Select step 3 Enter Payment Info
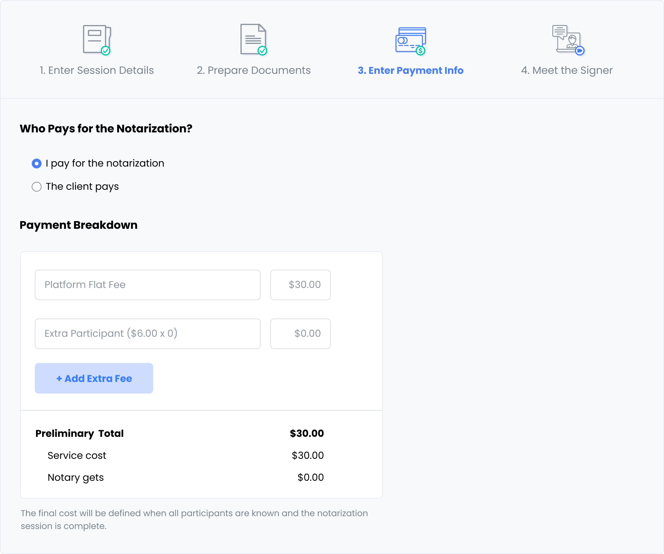The image size is (664, 554). (x=410, y=70)
